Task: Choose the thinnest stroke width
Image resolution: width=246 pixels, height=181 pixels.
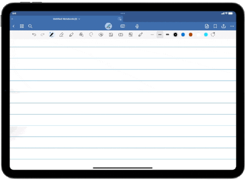Action: [152, 35]
